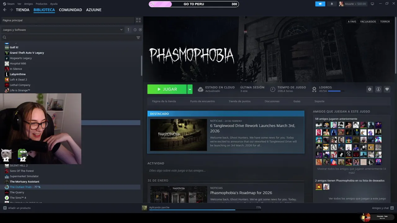Open the Ver menu
This screenshot has width=397, height=223.
[x=19, y=4]
